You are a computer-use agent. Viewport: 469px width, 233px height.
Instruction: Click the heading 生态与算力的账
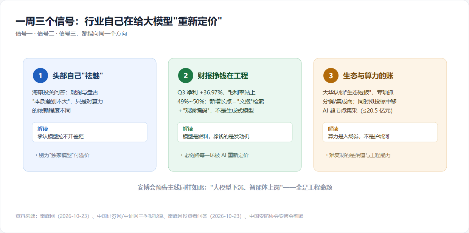[x=368, y=76]
